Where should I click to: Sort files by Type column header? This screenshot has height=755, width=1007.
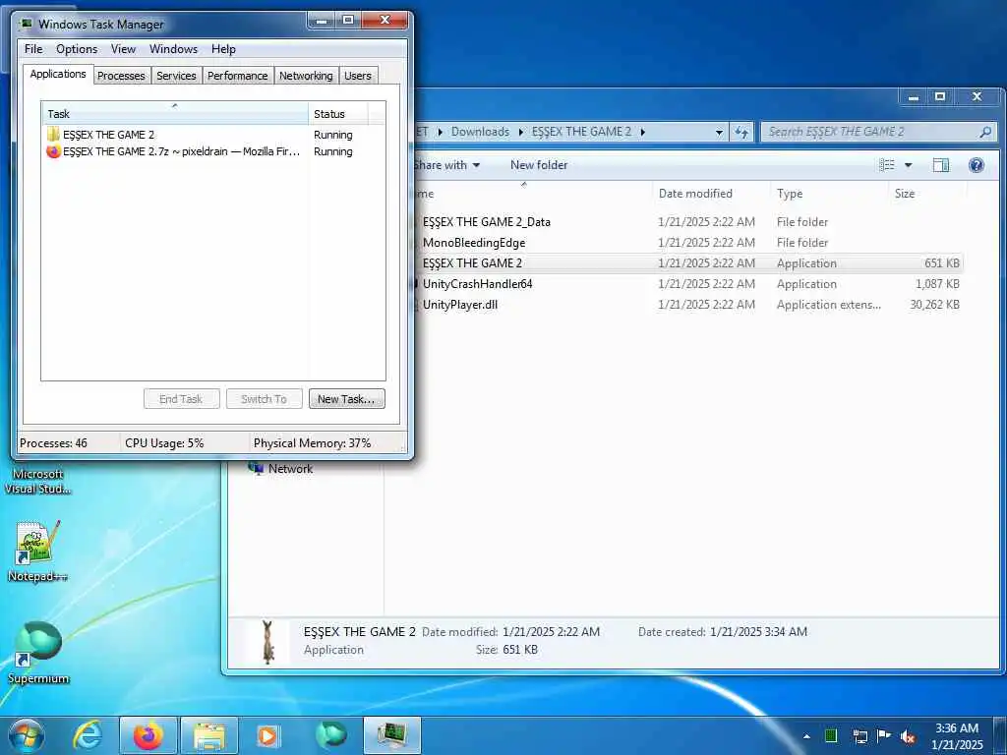pyautogui.click(x=828, y=194)
